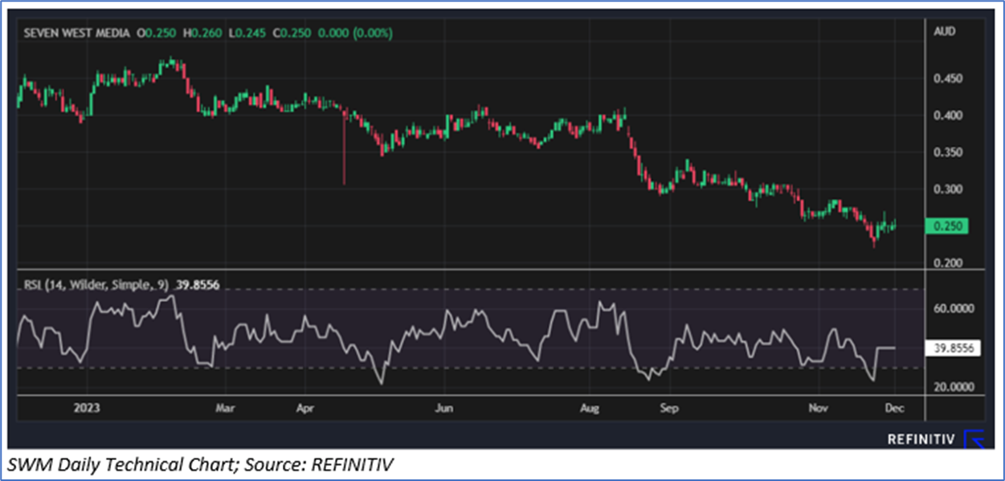Click the open value O0.250

coord(157,33)
